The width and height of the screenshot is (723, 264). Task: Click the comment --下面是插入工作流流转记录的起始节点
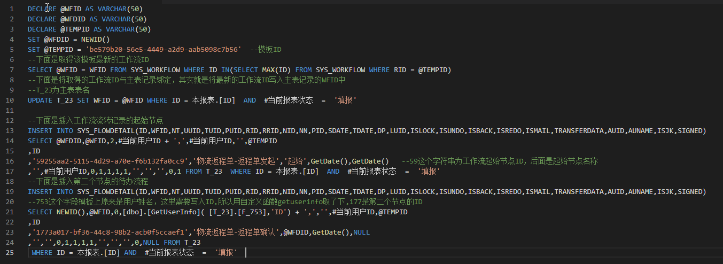tap(95, 121)
